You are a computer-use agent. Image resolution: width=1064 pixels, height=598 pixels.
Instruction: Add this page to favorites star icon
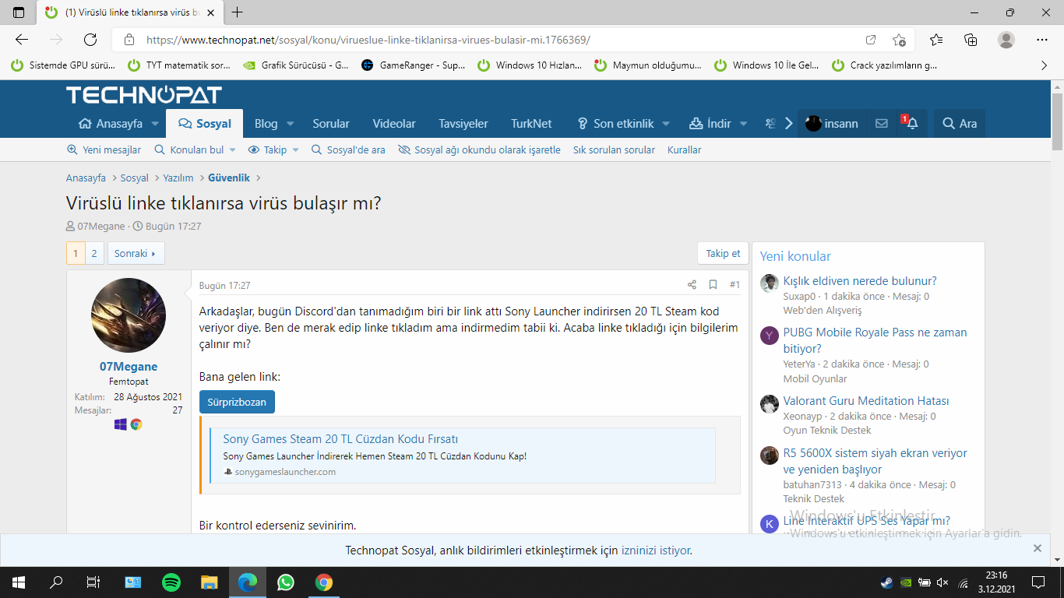[899, 40]
